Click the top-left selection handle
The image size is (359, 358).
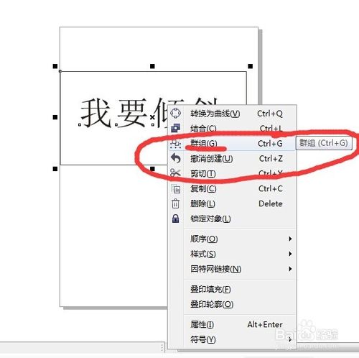click(55, 66)
